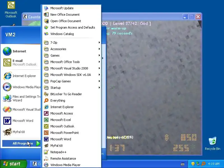Click the 4:19 AM system clock

tap(214, 164)
